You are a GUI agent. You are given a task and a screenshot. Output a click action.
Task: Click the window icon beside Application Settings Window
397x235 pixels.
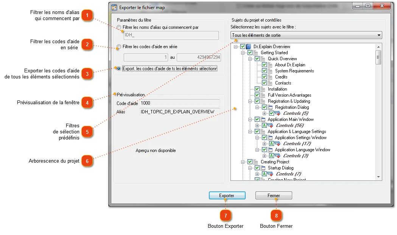pos(270,138)
